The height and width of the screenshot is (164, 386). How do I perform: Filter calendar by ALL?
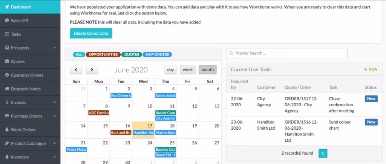point(79,54)
